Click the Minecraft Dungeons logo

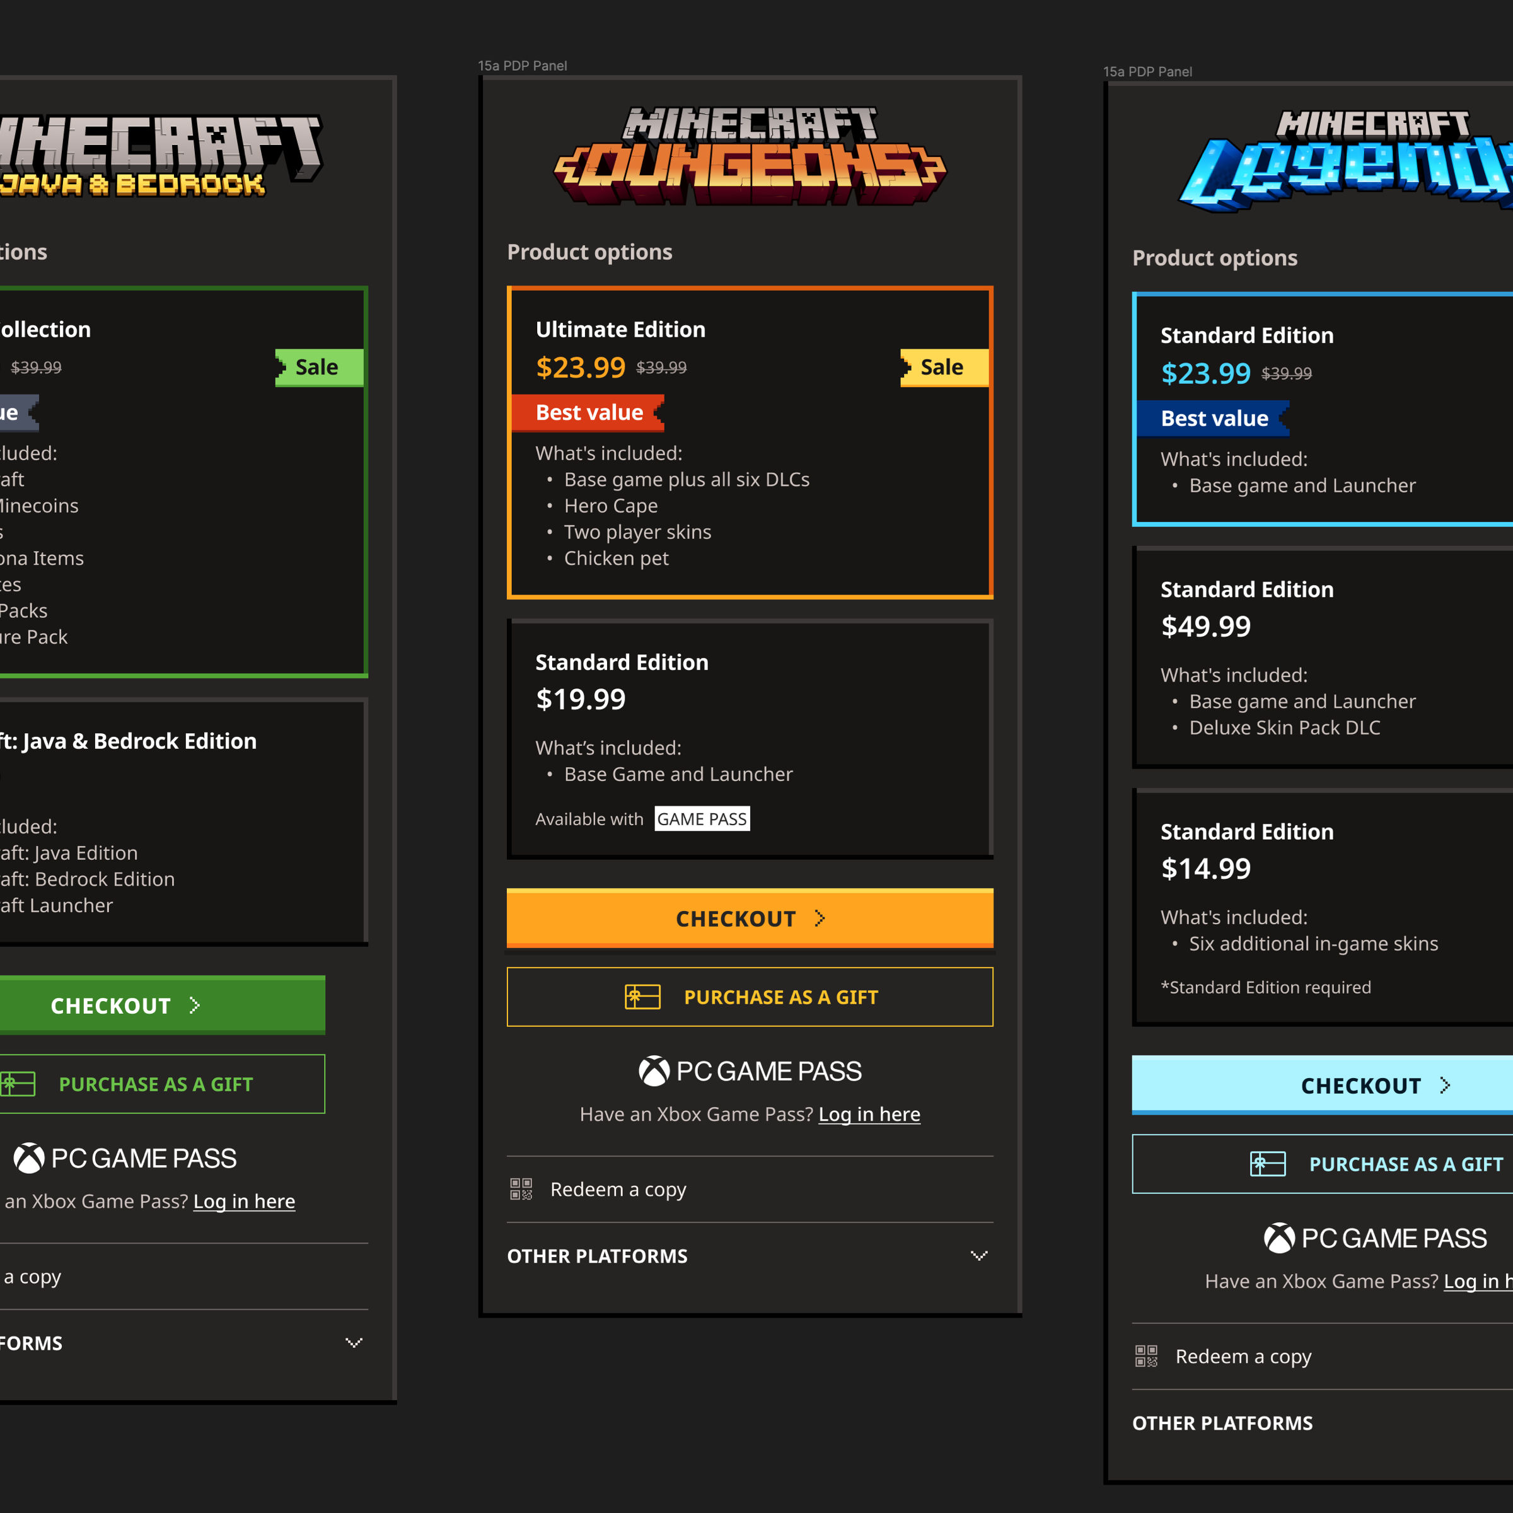[x=750, y=155]
